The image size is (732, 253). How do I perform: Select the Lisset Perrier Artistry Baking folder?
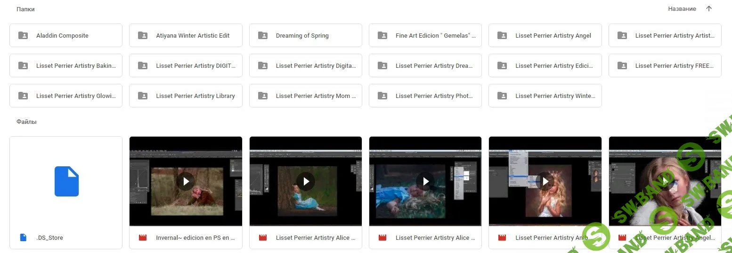pyautogui.click(x=66, y=65)
